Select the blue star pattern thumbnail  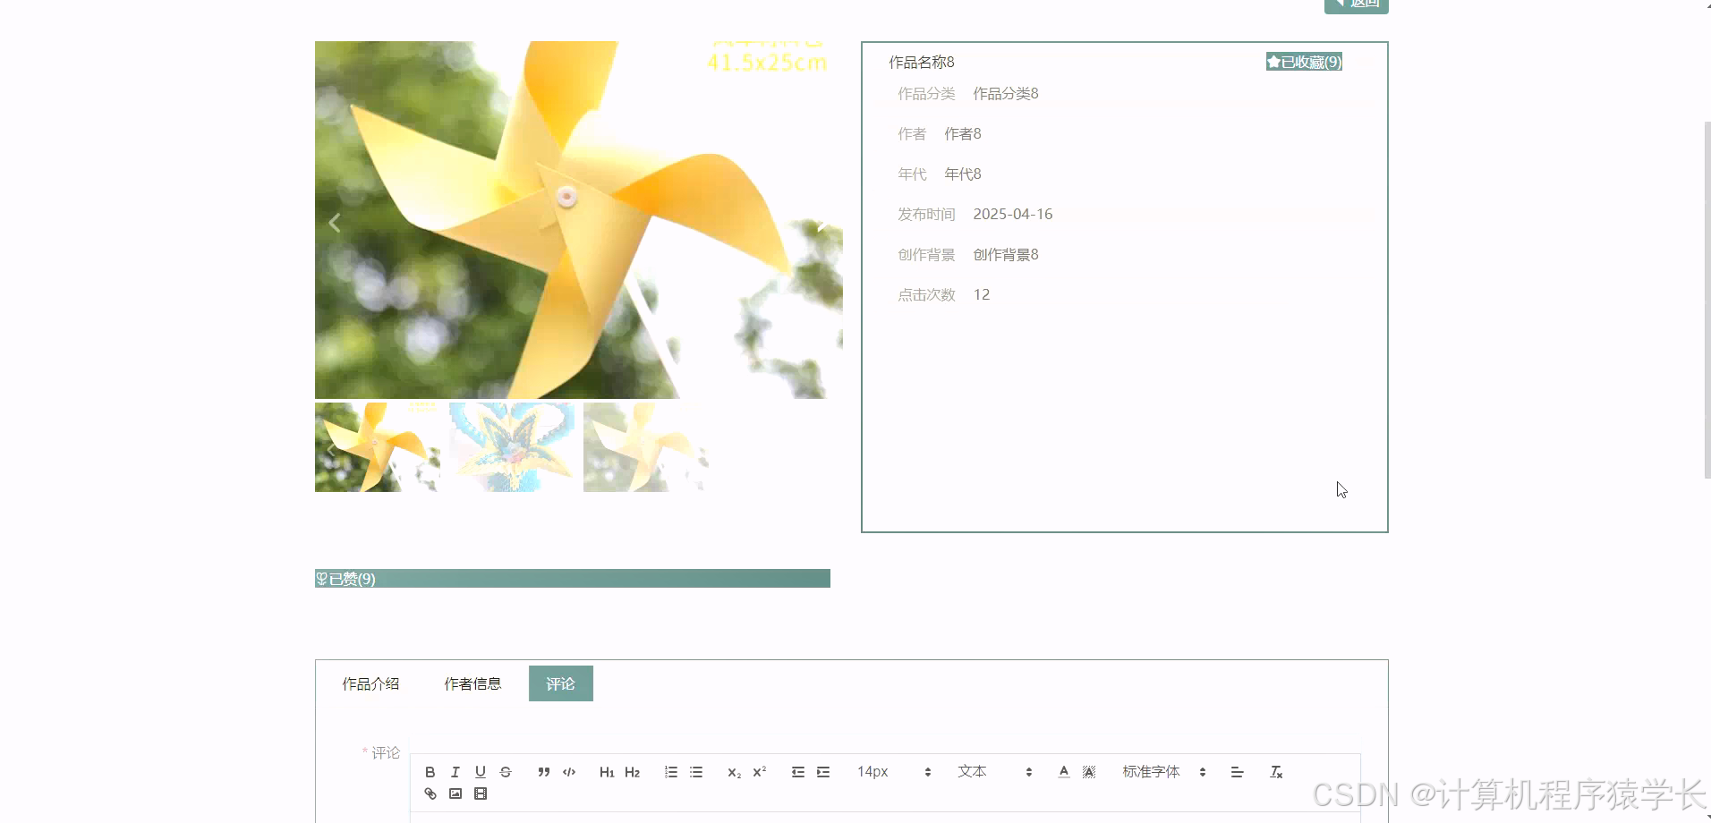pos(512,447)
